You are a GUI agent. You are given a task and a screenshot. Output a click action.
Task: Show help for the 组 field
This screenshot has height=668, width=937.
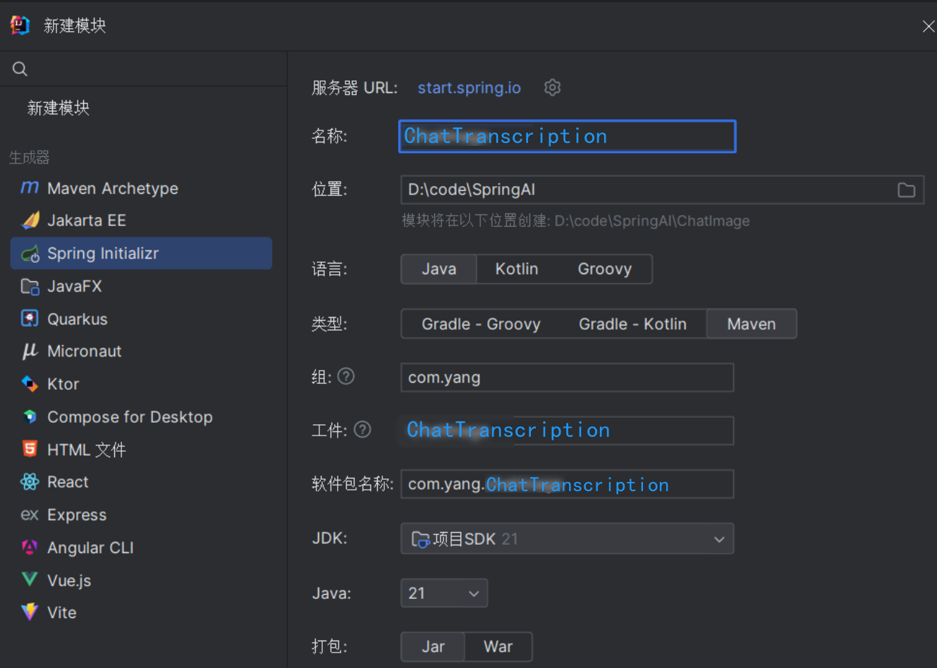pos(346,376)
